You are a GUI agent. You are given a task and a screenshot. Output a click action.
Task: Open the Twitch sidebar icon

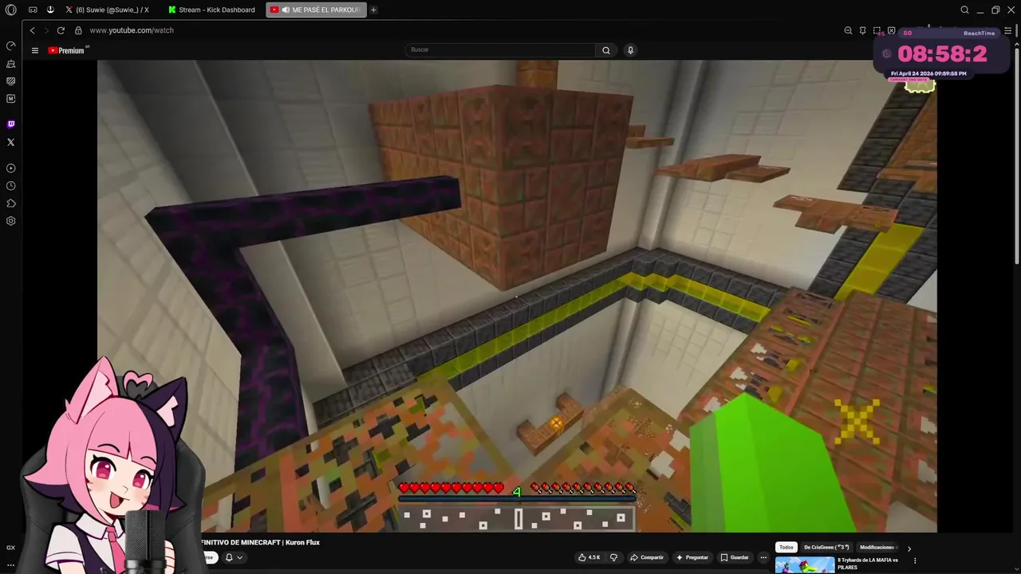click(10, 124)
